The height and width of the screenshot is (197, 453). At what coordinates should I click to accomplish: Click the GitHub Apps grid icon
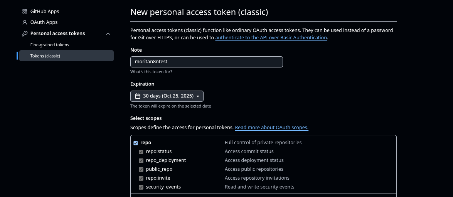click(x=25, y=12)
